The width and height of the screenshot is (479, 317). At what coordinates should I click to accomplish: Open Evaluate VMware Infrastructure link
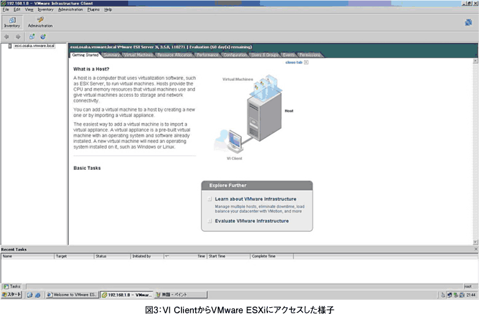(251, 221)
